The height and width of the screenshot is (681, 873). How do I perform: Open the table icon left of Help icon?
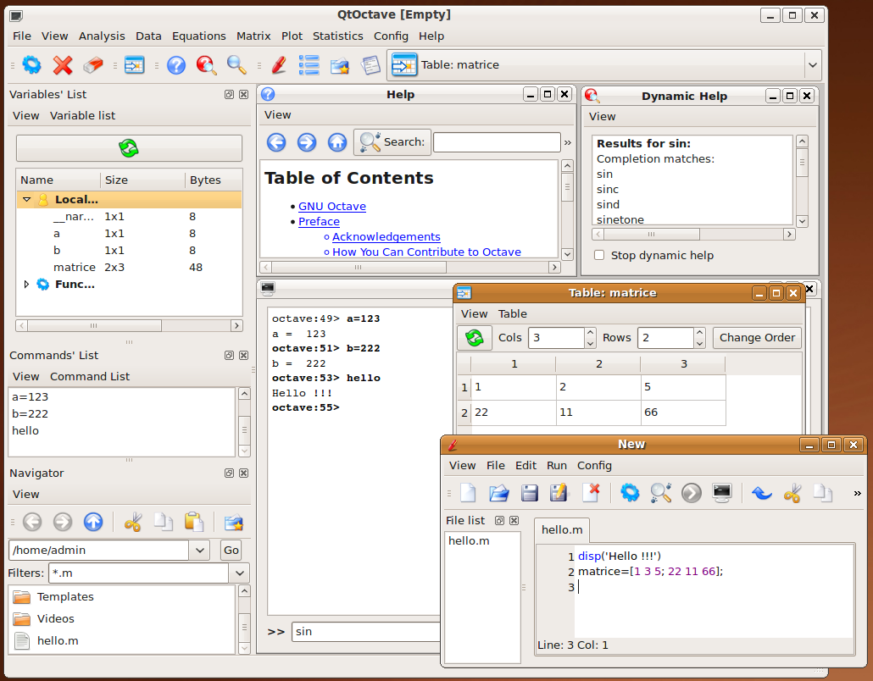pos(134,65)
